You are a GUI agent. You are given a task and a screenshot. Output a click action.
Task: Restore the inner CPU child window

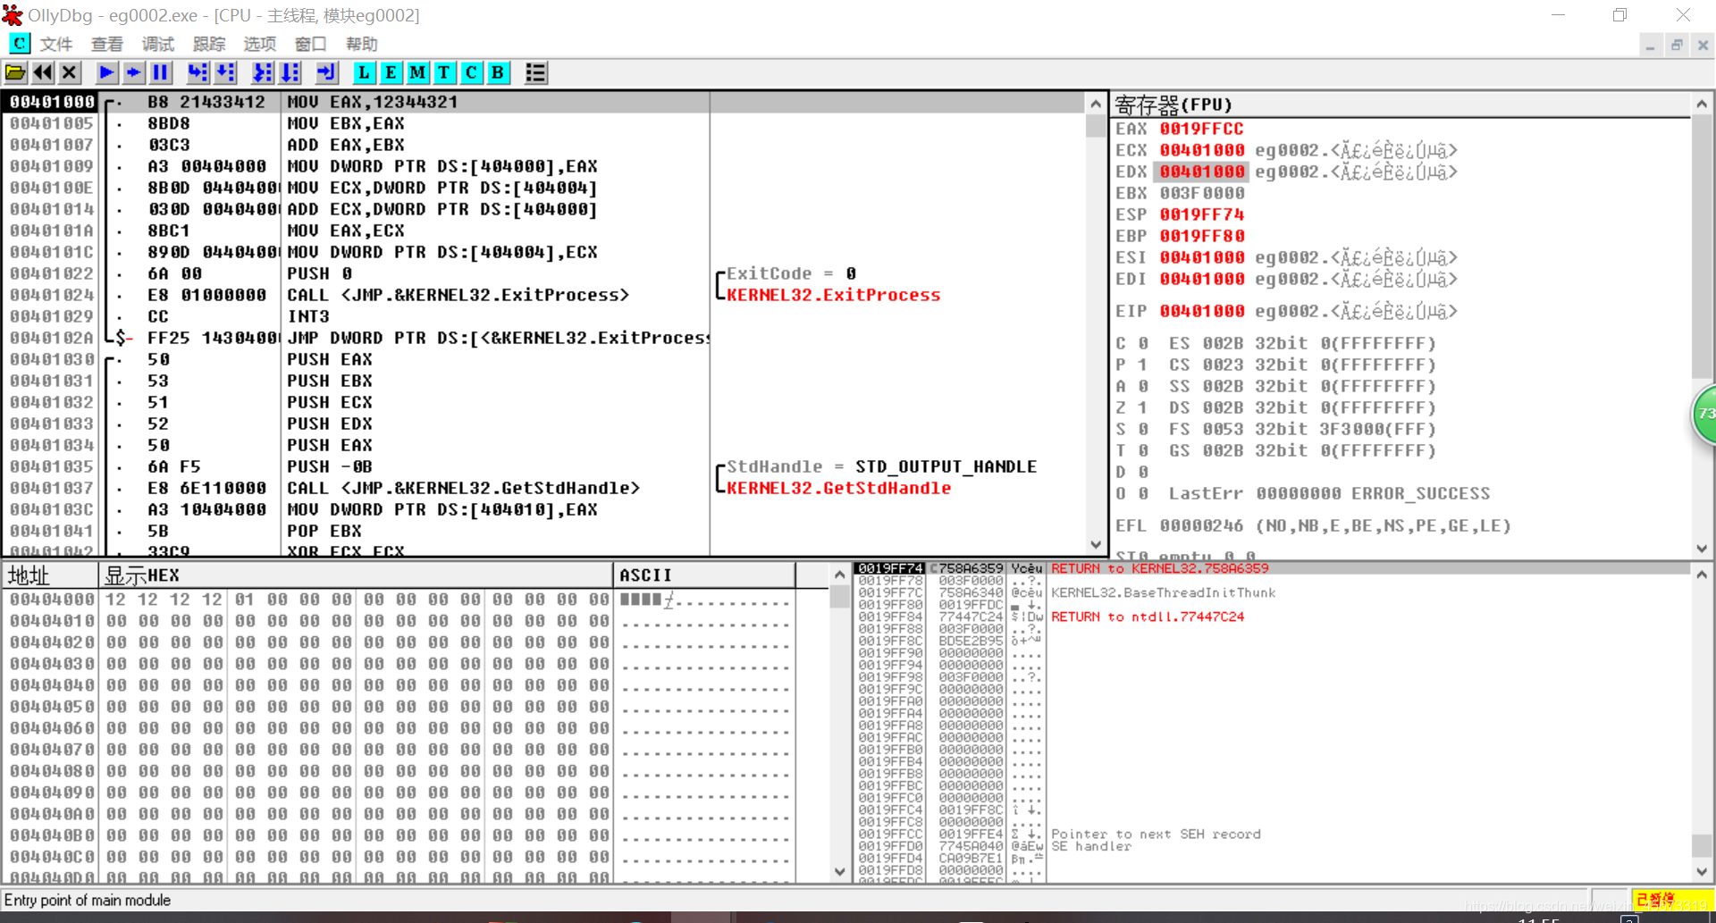click(x=1677, y=45)
